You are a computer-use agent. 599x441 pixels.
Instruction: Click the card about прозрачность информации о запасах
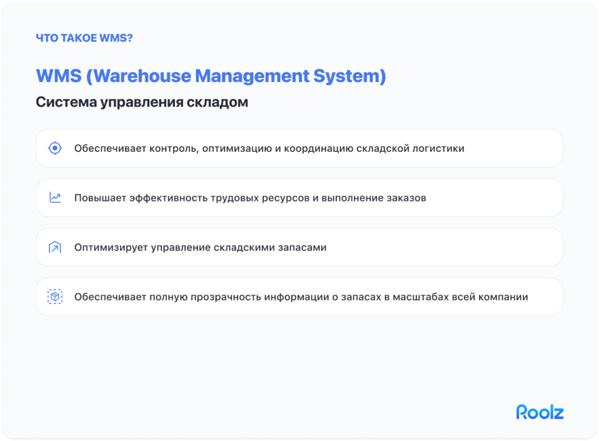[299, 297]
